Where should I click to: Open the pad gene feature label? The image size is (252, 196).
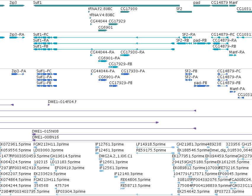click(197, 3)
